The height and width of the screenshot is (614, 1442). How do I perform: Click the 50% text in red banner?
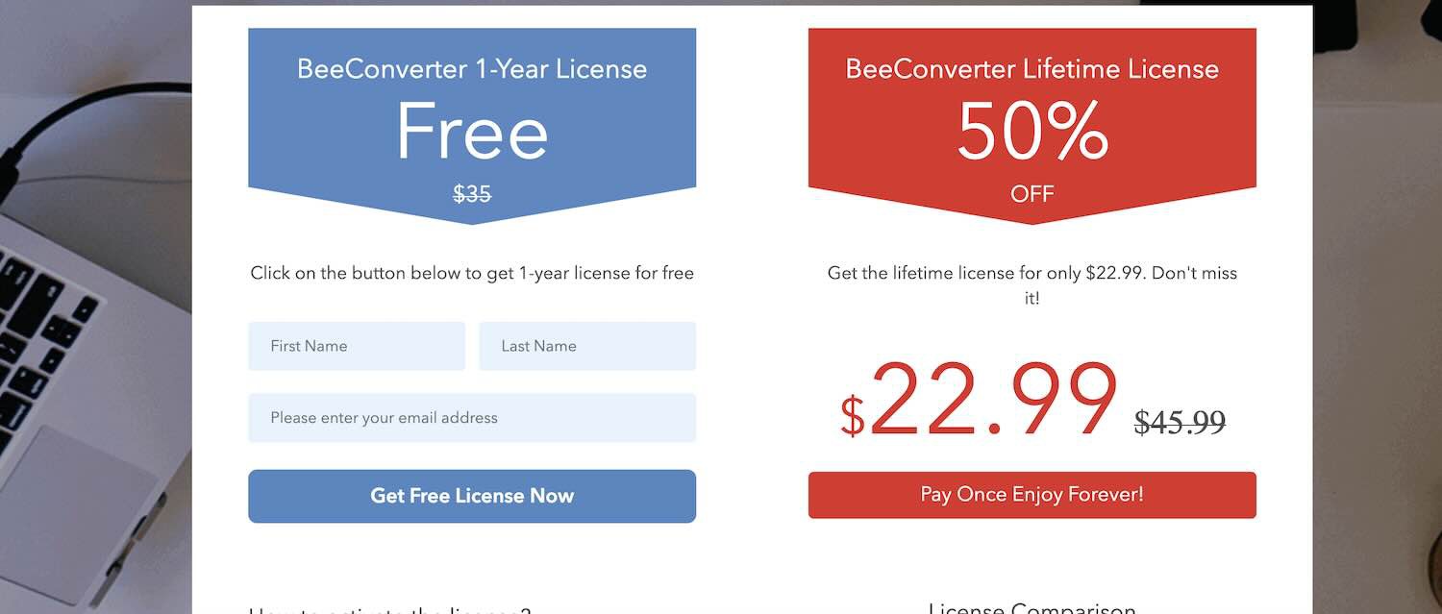(1032, 132)
